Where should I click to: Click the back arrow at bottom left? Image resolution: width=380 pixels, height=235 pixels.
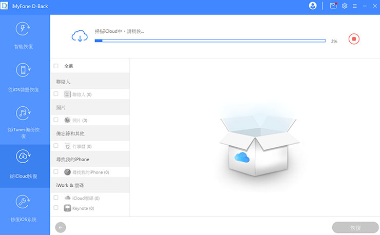pos(61,227)
